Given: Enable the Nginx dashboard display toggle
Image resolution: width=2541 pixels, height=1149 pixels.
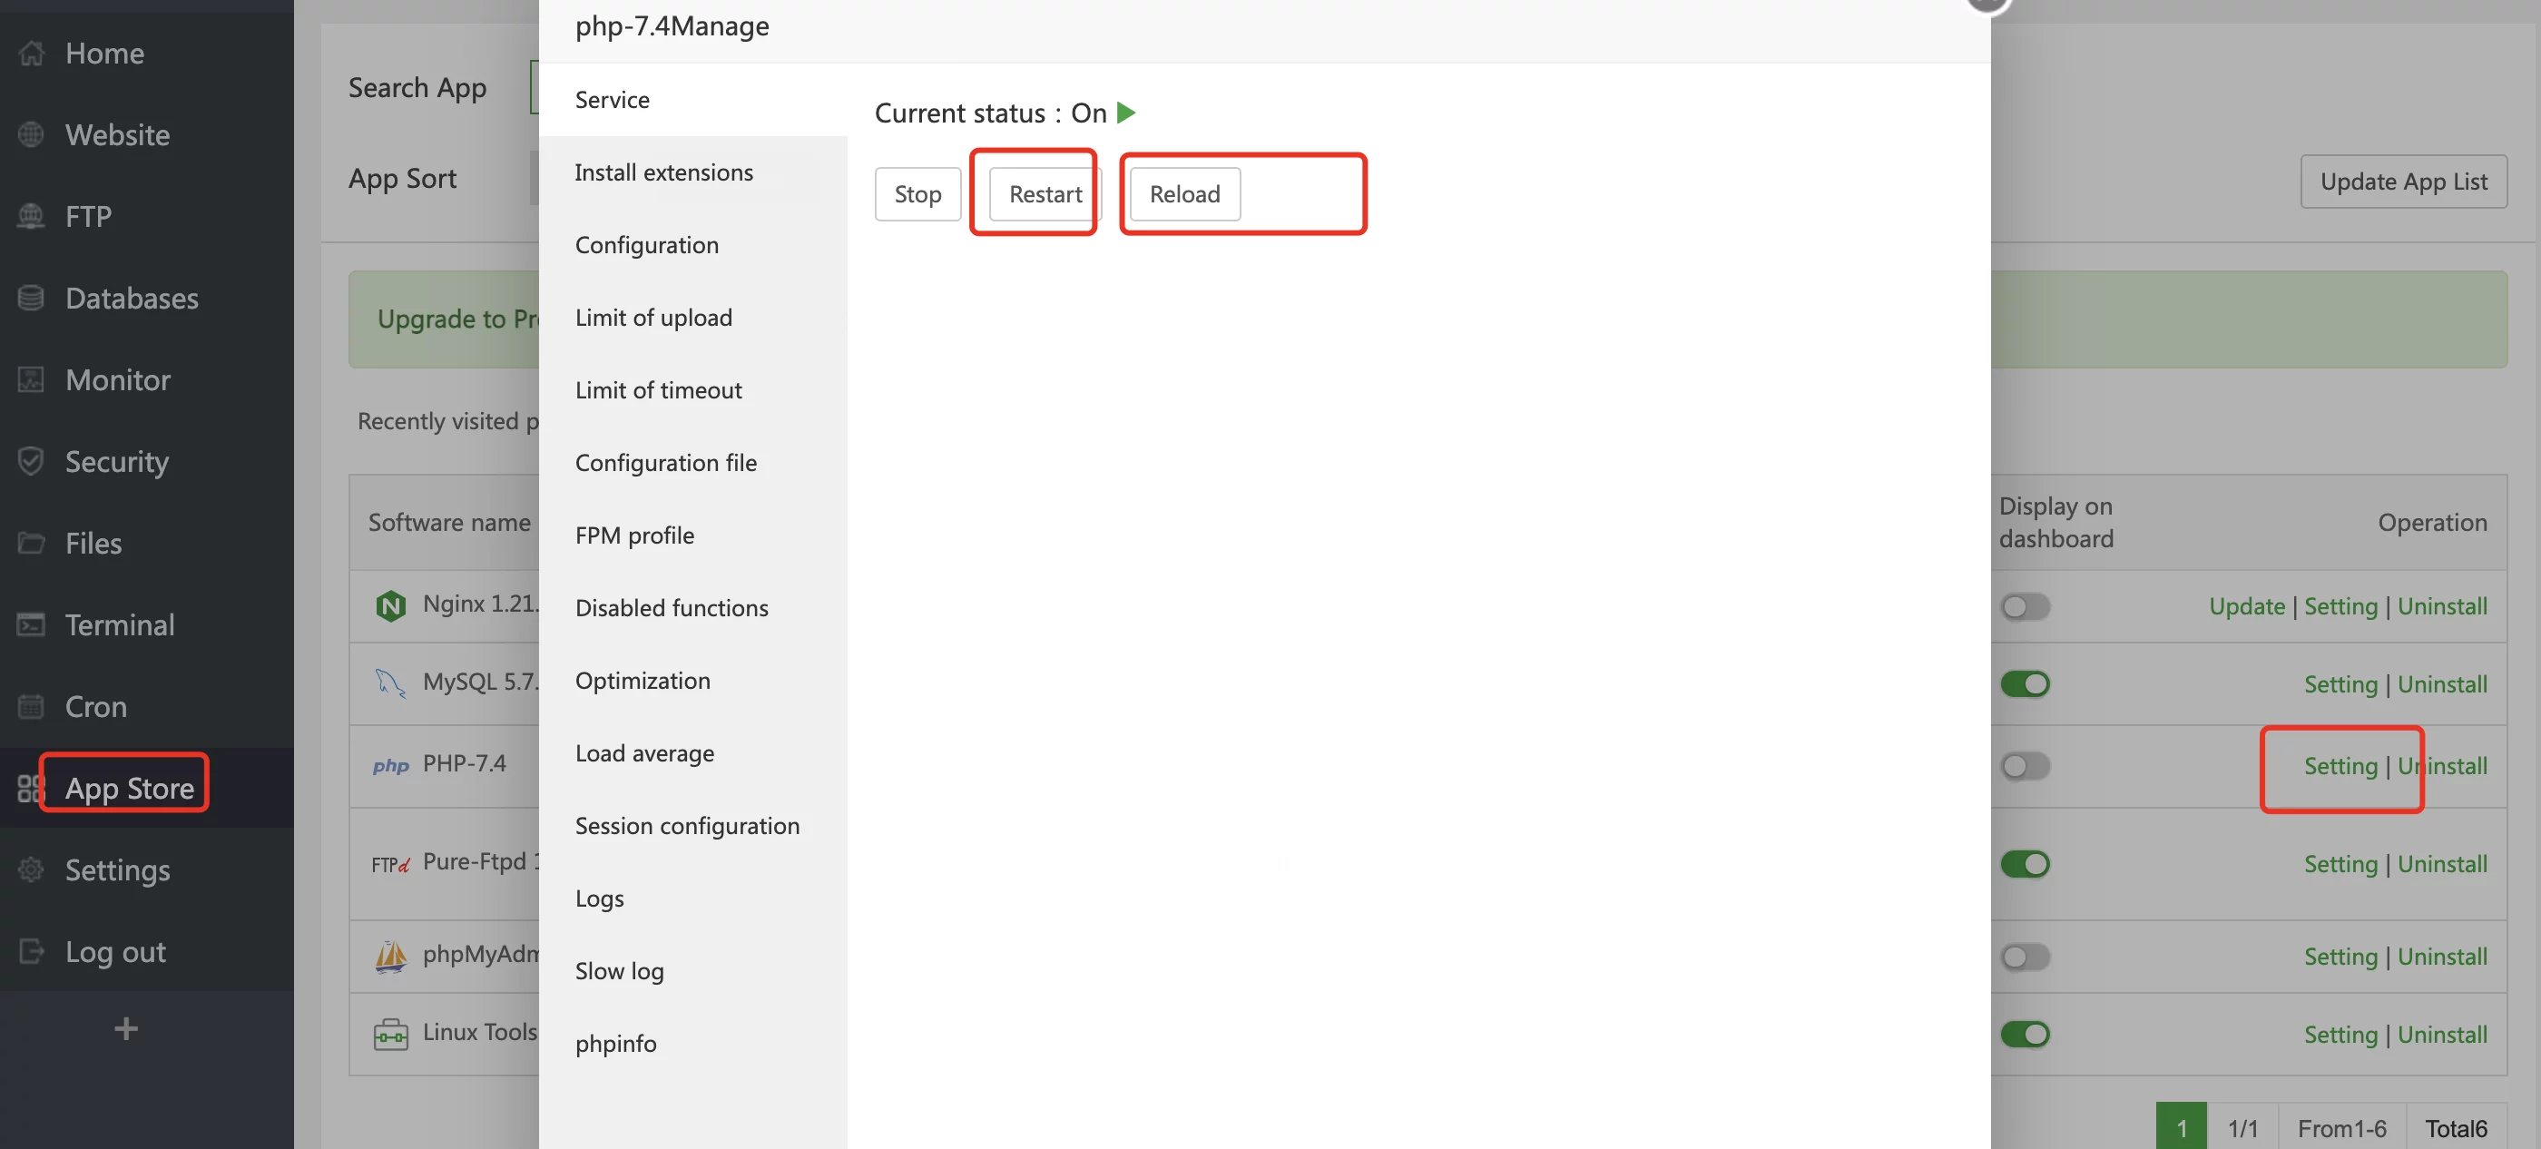Looking at the screenshot, I should (2024, 606).
